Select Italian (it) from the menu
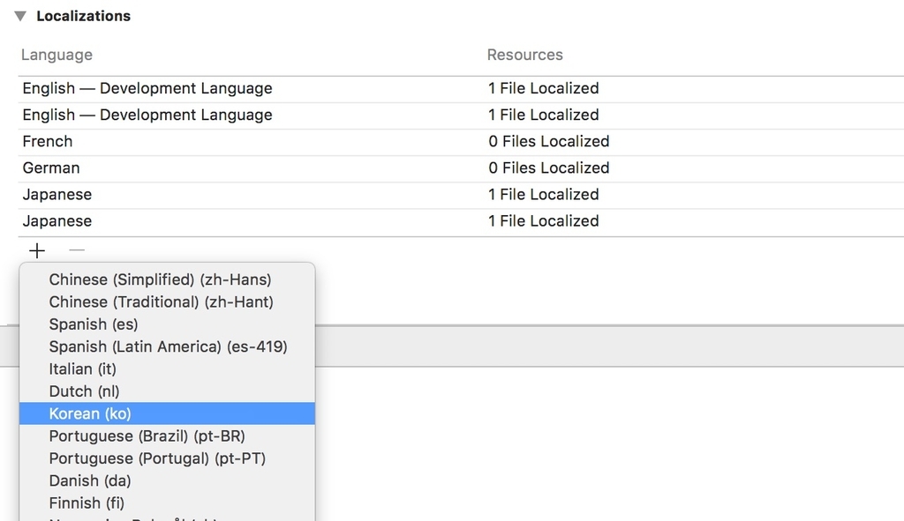Image resolution: width=904 pixels, height=521 pixels. [167, 369]
